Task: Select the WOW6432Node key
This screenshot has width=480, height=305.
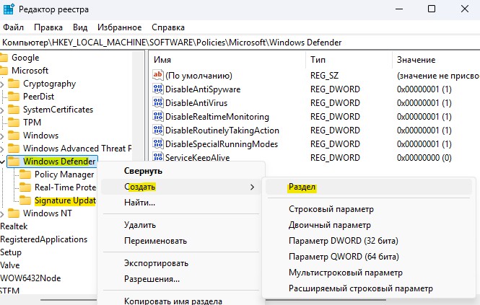Action: click(30, 278)
